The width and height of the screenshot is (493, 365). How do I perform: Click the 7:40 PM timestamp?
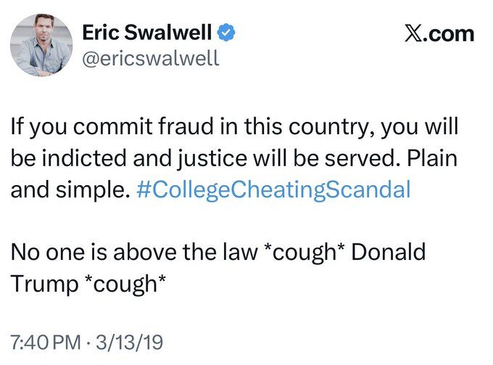46,343
